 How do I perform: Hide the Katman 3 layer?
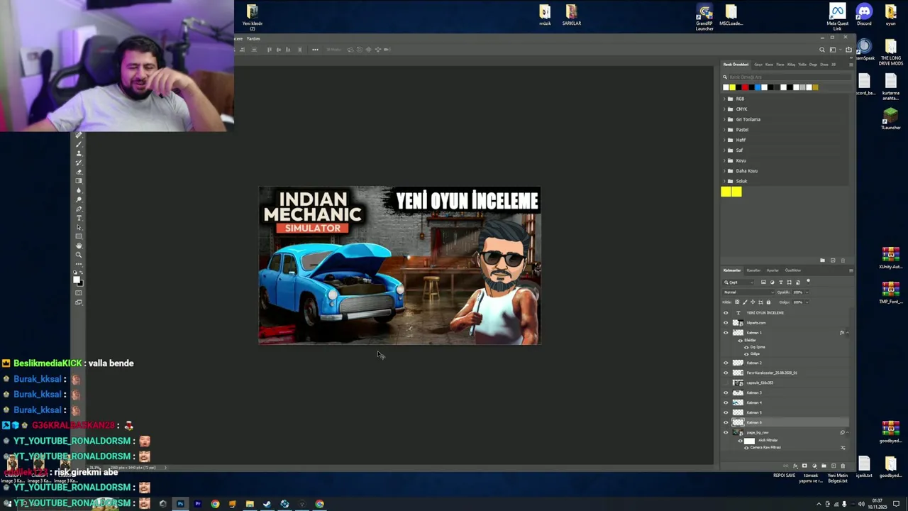pyautogui.click(x=726, y=392)
